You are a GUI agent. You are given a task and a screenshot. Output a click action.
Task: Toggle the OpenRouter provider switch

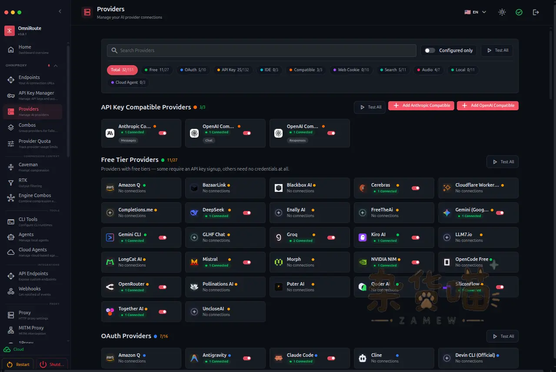click(x=163, y=287)
